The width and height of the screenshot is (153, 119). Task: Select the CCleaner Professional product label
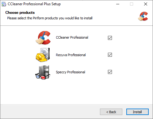tap(72, 37)
